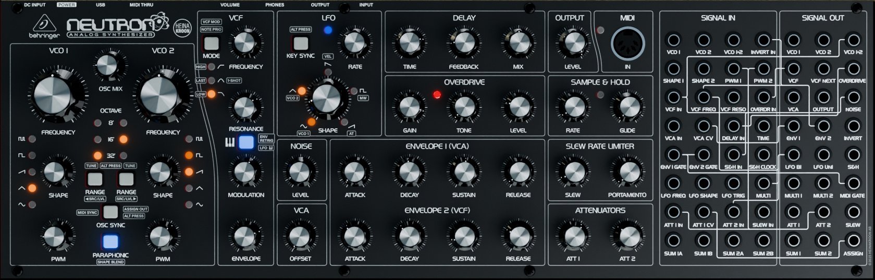The height and width of the screenshot is (280, 875).
Task: Click the PORTAMENTO knob
Action: 627,172
